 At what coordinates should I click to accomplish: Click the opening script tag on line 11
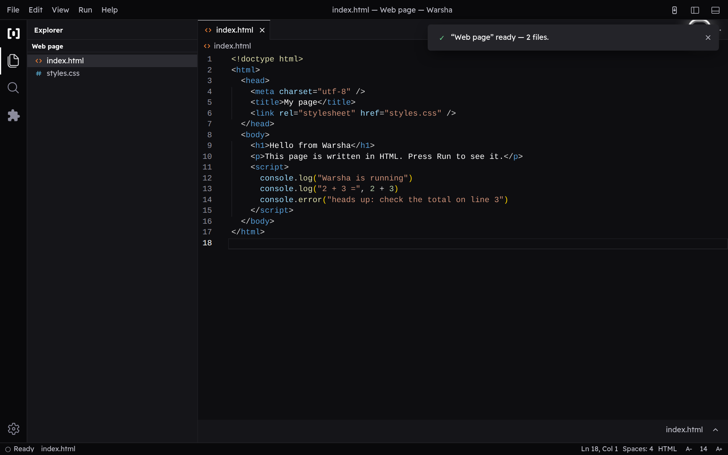point(269,167)
